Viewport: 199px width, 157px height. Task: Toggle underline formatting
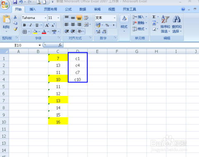[37, 25]
